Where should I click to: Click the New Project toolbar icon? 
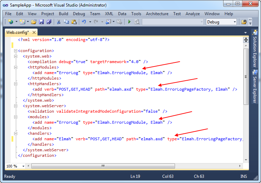[11, 22]
